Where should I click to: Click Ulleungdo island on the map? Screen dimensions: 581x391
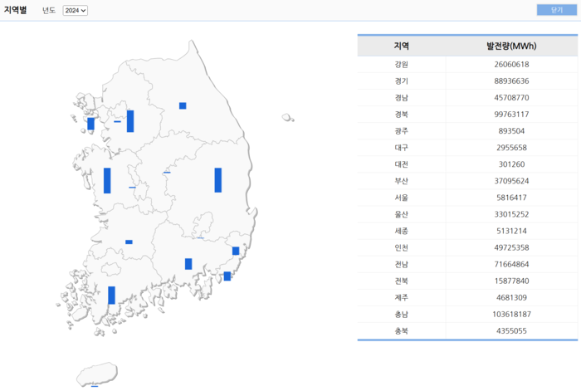[287, 118]
